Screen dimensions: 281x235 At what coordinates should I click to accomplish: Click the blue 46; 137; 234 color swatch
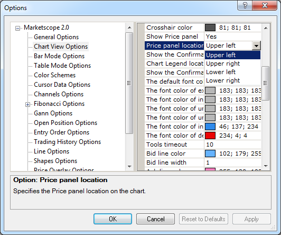(x=210, y=126)
